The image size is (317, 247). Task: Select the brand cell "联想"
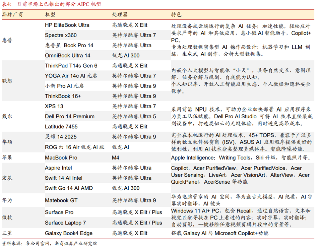tap(7, 81)
